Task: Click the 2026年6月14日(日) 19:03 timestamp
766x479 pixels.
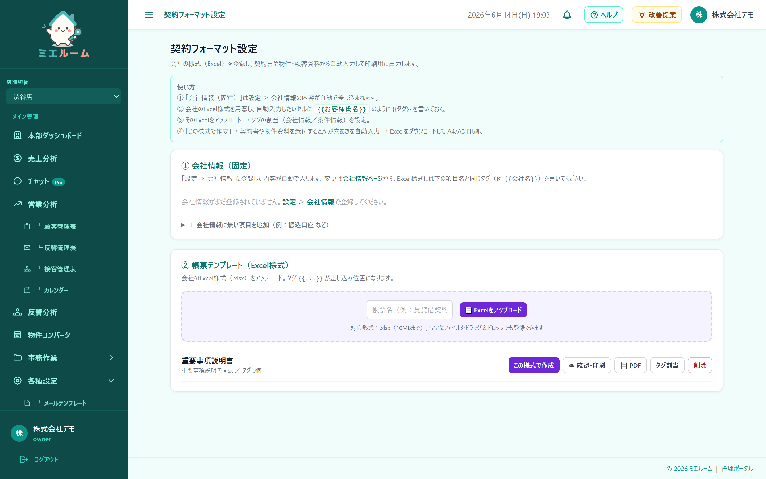Action: click(x=509, y=15)
